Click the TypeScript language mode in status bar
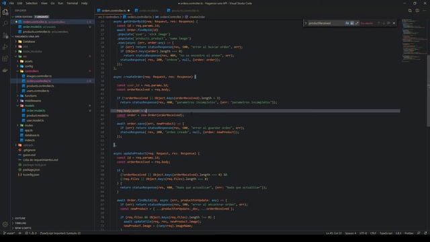This screenshot has width=430, height=242. [x=386, y=233]
